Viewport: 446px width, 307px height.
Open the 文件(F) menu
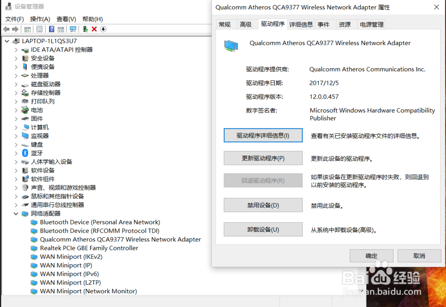(15, 19)
